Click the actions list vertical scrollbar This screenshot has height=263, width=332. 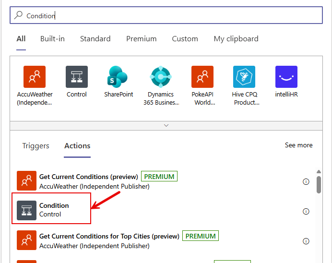319,185
